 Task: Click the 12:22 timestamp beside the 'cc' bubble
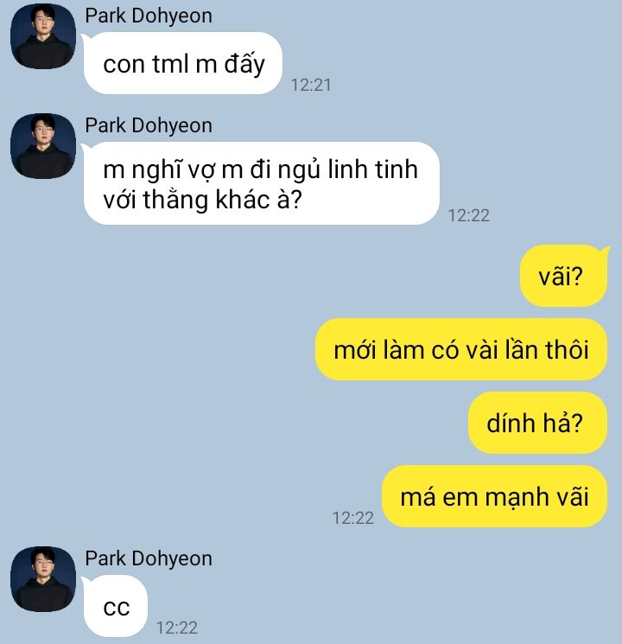pos(177,628)
